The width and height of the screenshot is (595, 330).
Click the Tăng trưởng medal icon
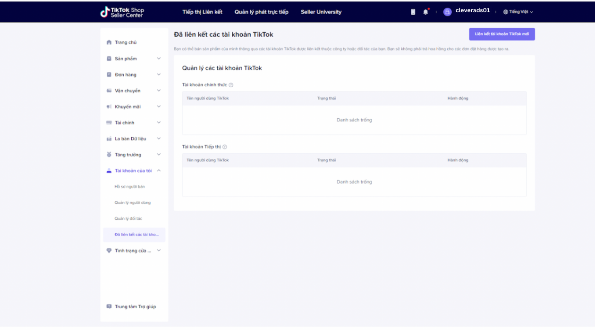(109, 155)
